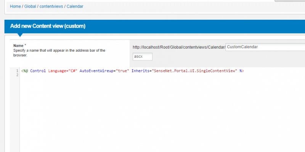305x152 pixels.
Task: Select line number 1 in the gutter
Action: [17, 71]
